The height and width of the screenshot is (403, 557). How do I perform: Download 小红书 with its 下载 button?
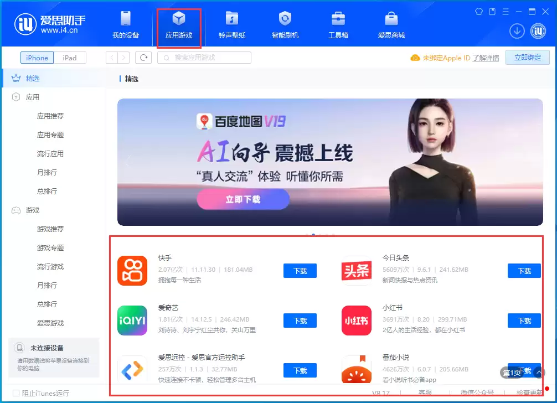(524, 321)
